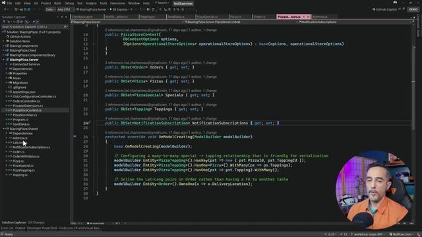Expand the BlazingPizza.ComponentsLibrary project
This screenshot has height=237, width=422.
(3, 55)
